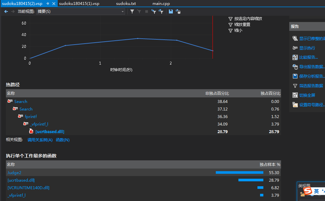The height and width of the screenshot is (201, 325).
Task: Click the flame icon beside ucrtbased.dll
Action: click(x=31, y=131)
